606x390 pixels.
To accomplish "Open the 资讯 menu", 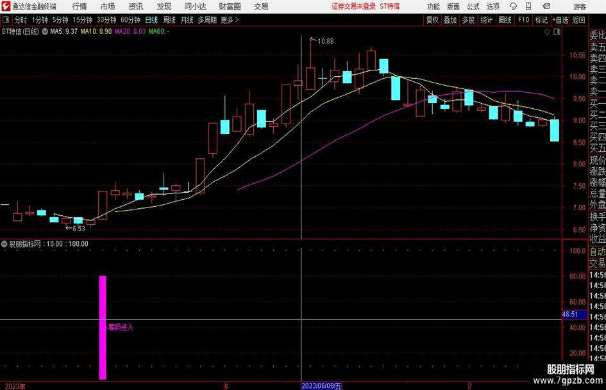I will click(x=136, y=6).
